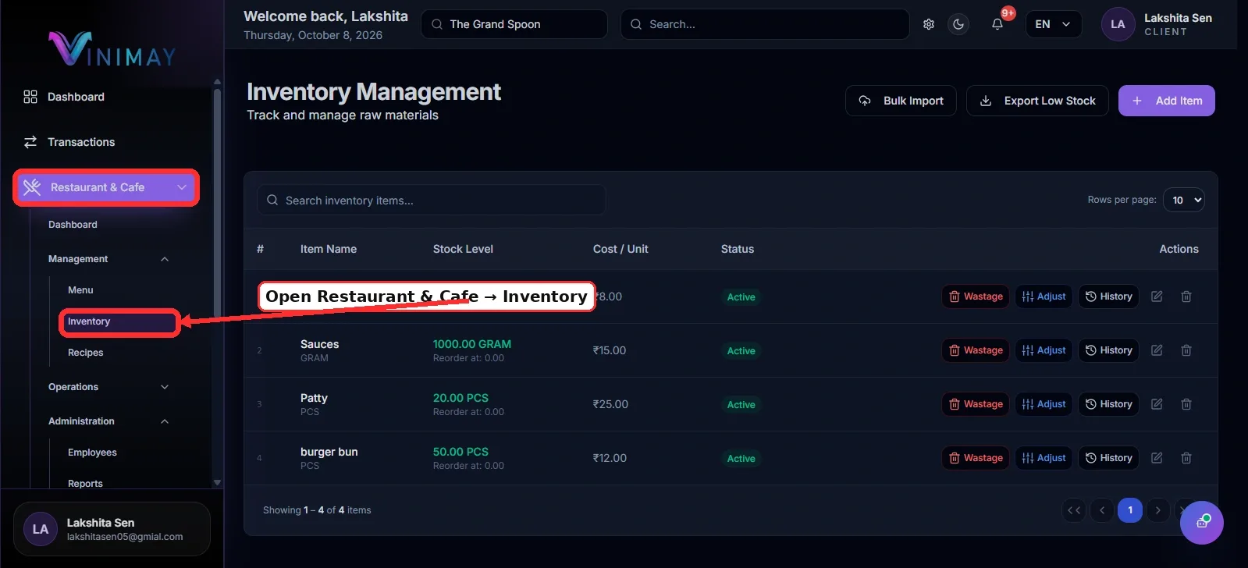This screenshot has height=568, width=1248.
Task: Open History for Patty item
Action: pos(1108,404)
